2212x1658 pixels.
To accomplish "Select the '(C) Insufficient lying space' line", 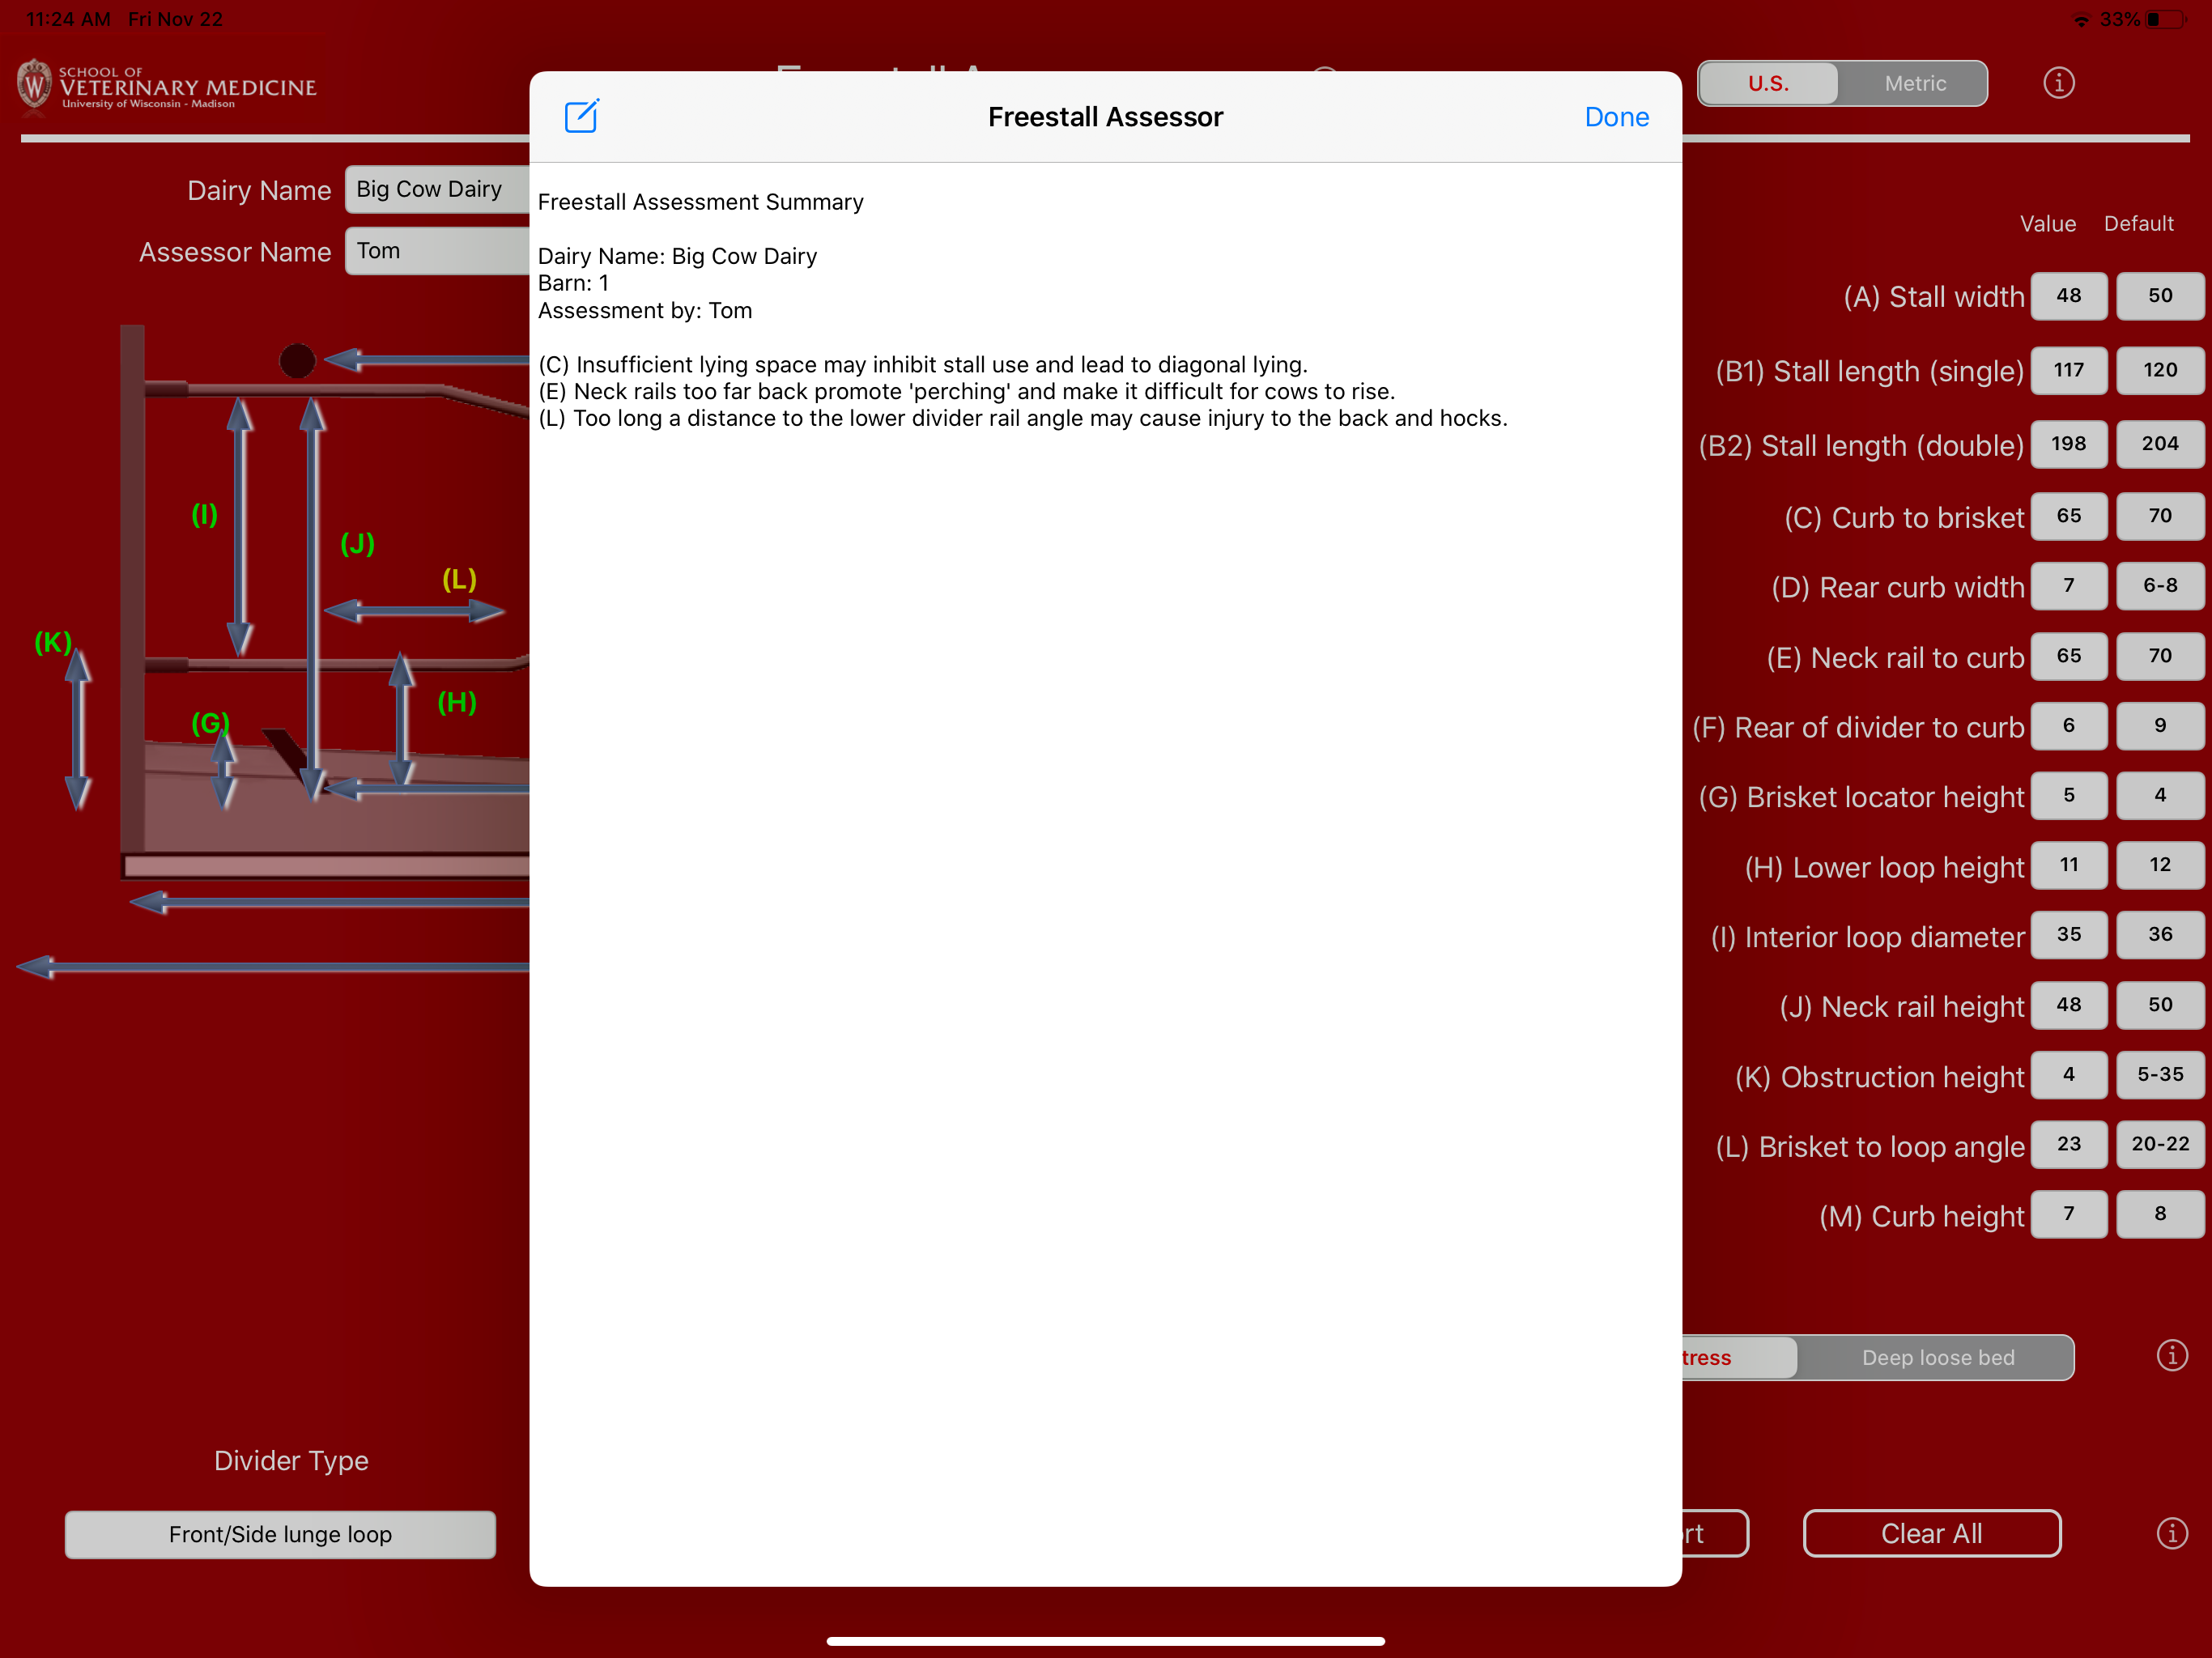I will 923,365.
